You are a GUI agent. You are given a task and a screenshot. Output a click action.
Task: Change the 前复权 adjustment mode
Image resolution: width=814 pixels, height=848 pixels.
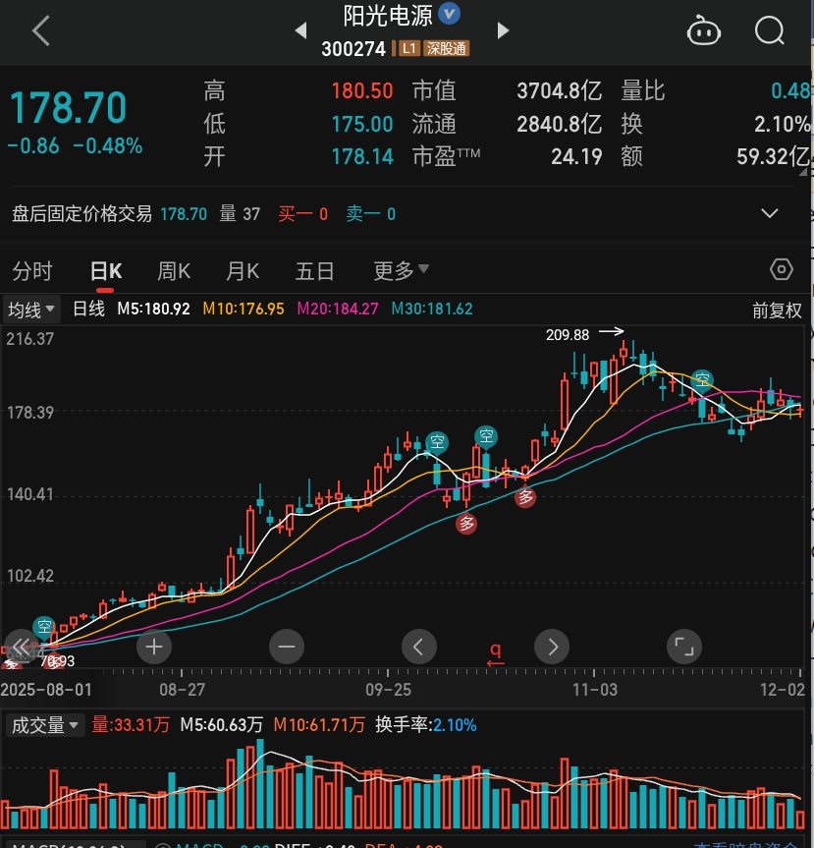coord(777,311)
